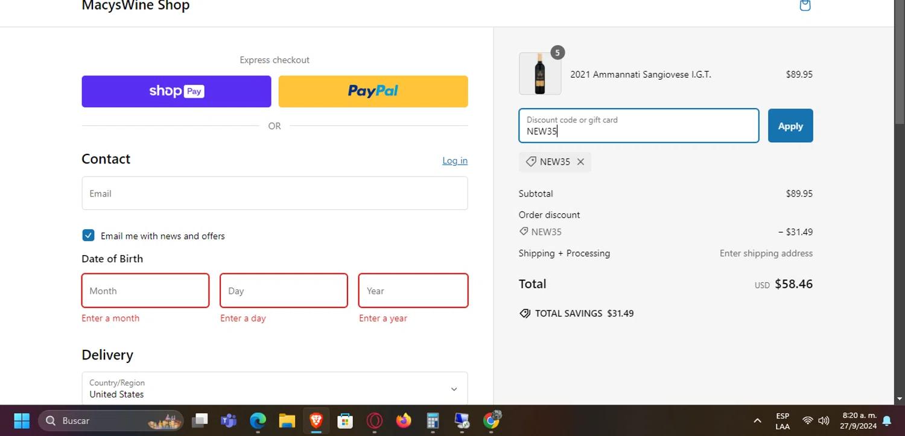Click the Total amount $58.46

click(x=793, y=284)
